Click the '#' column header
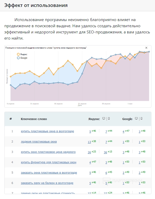155x199 pixels. (x=11, y=119)
